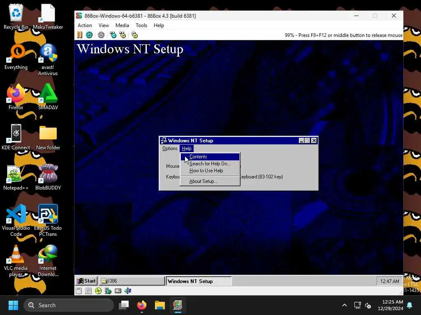Close the Windows NT Setup dialog
Screen dimensions: 421x315
click(314, 141)
